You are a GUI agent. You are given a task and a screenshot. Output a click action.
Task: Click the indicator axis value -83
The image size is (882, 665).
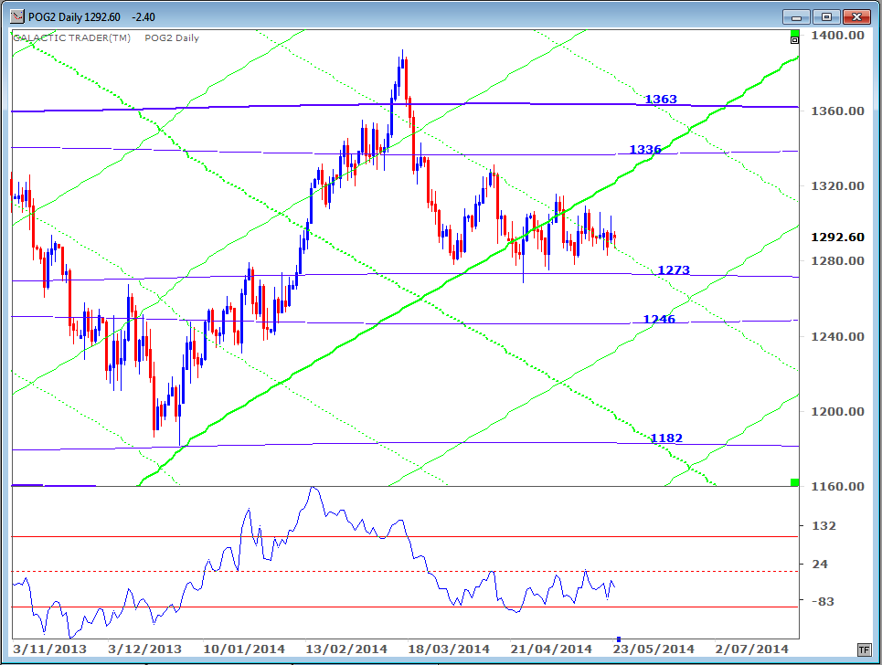pyautogui.click(x=823, y=601)
